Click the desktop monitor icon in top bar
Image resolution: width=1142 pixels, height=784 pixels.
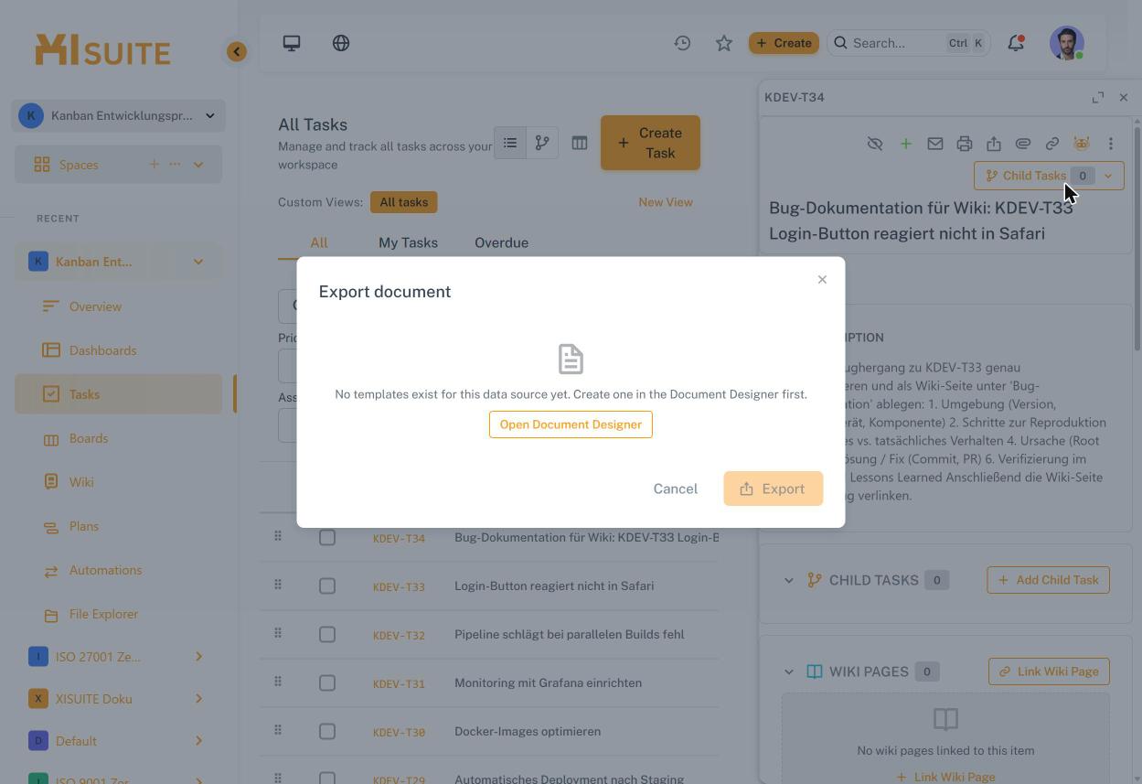click(x=292, y=43)
